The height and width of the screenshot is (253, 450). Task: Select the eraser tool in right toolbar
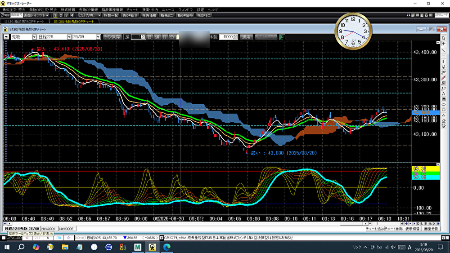coord(443,120)
